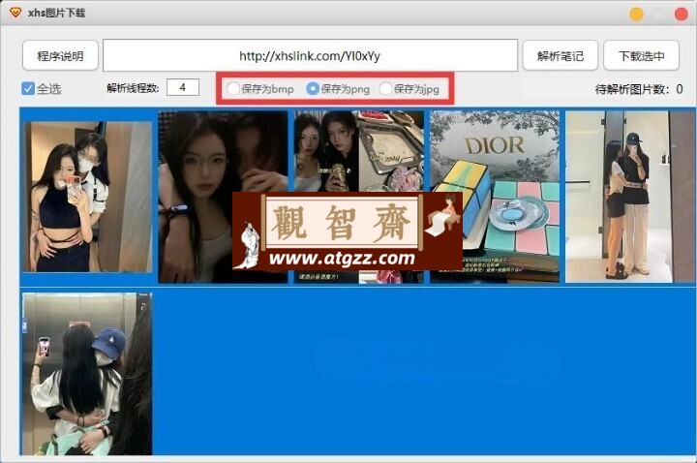Edit the 解析线程数 thread count field
The image size is (697, 463).
point(183,87)
